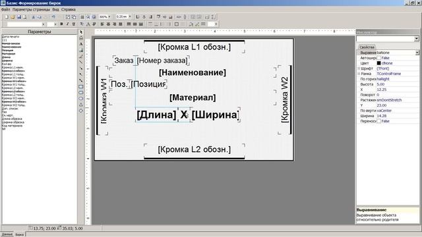Open the Вид menu
Viewport: 422px width, 237px height.
[x=55, y=9]
